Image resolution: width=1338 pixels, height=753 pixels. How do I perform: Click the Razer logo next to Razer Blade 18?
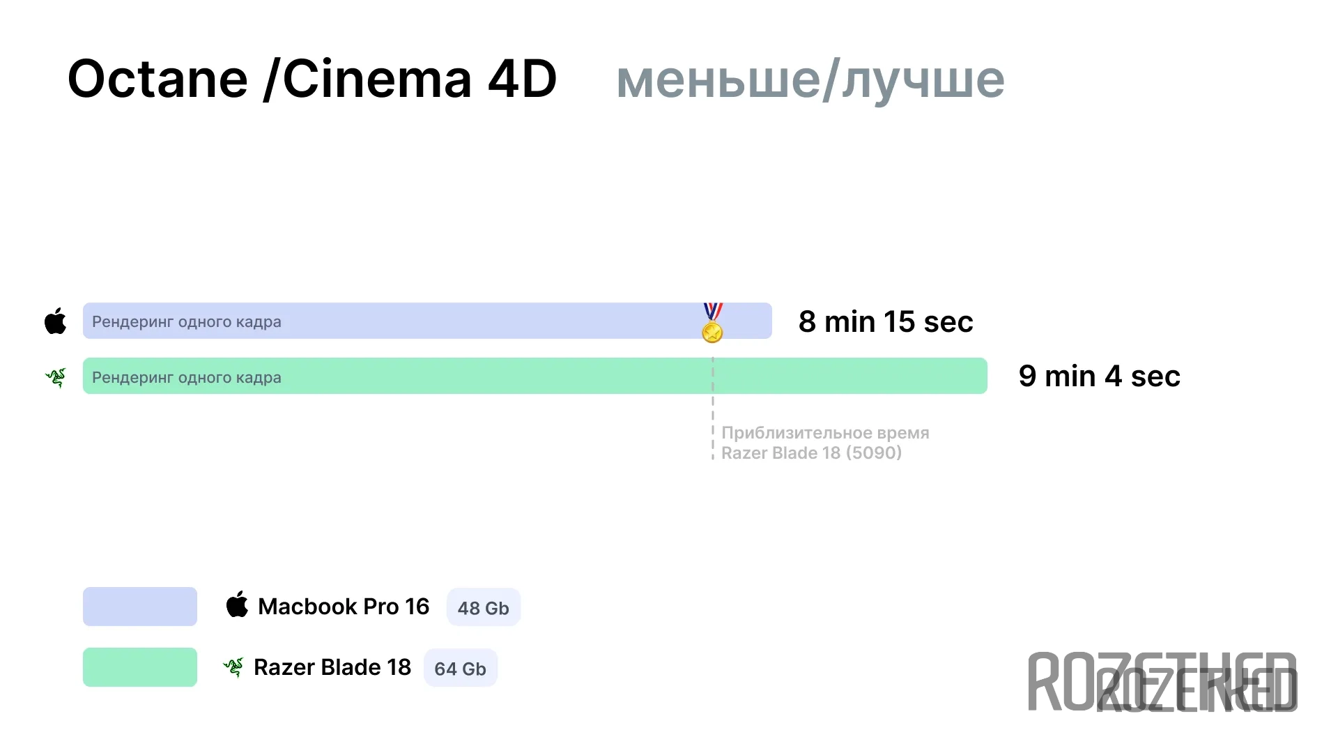tap(233, 667)
